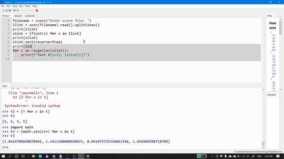Switch to the foo.py editor tab
The height and width of the screenshot is (159, 284).
(6, 16)
